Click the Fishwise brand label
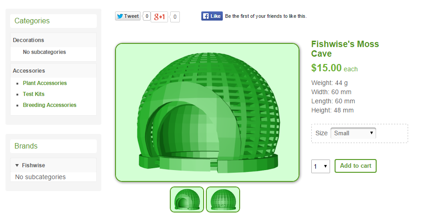425x218 pixels. click(x=33, y=165)
